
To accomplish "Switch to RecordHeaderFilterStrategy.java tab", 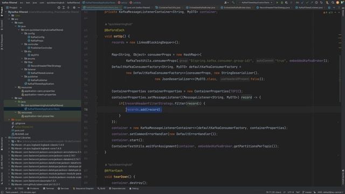I will coord(274,8).
